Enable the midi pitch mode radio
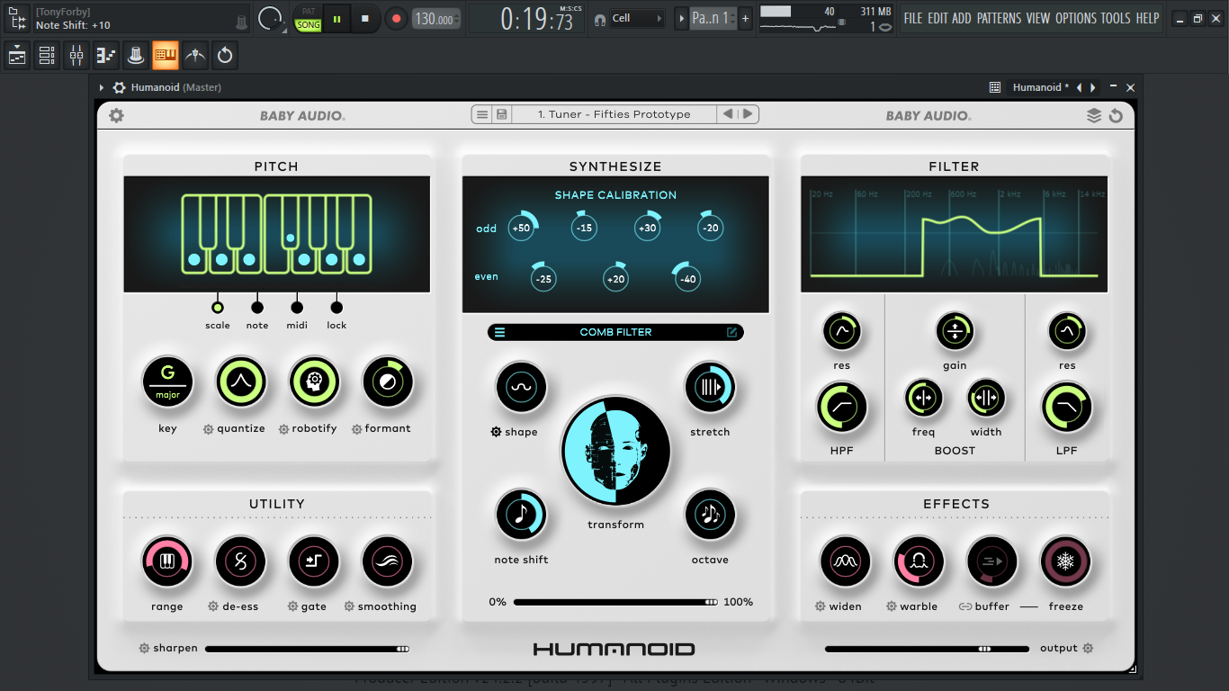This screenshot has height=691, width=1229. coord(297,308)
